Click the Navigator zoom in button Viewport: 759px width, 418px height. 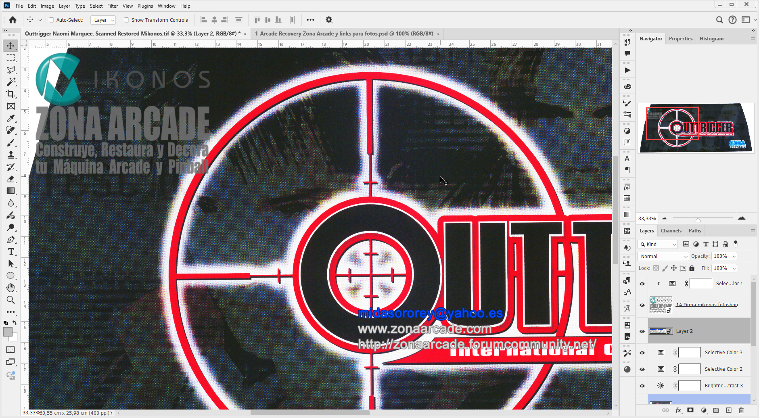[x=741, y=218]
